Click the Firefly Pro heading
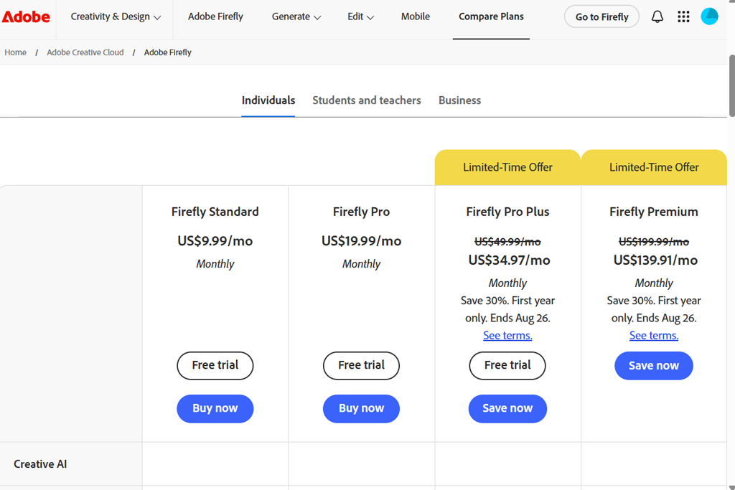735x490 pixels. pos(362,212)
